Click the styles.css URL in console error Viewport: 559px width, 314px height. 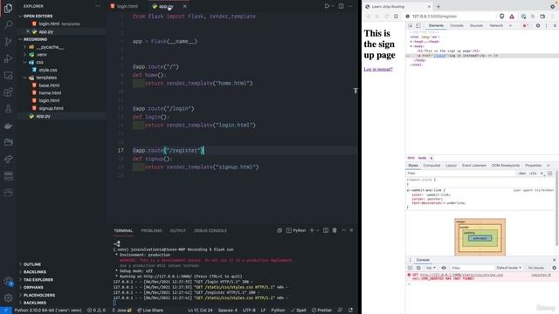click(x=461, y=275)
